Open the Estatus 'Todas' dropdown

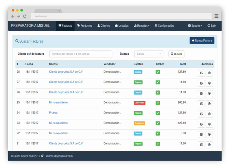point(149,54)
